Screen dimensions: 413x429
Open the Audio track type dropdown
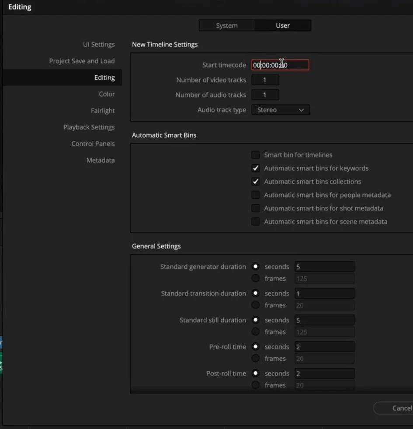(x=280, y=110)
